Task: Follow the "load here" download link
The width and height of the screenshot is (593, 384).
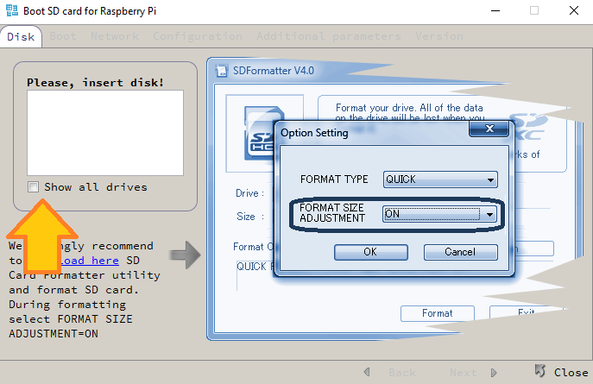Action: pos(84,261)
